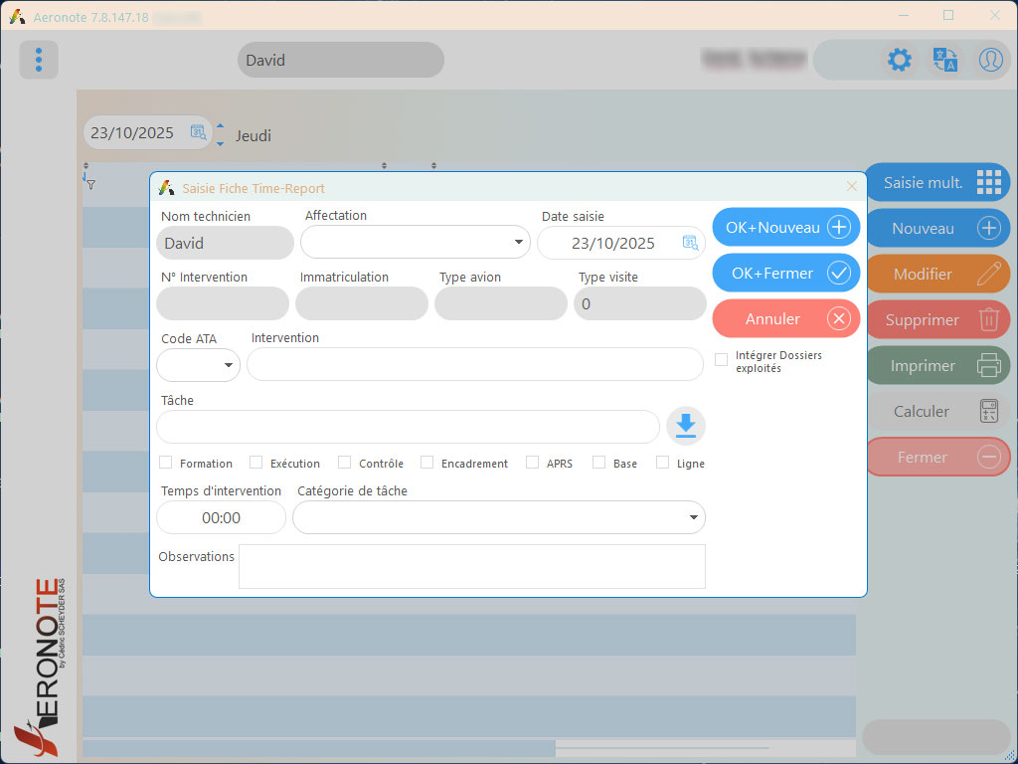Check the Formation checkbox

pyautogui.click(x=166, y=463)
